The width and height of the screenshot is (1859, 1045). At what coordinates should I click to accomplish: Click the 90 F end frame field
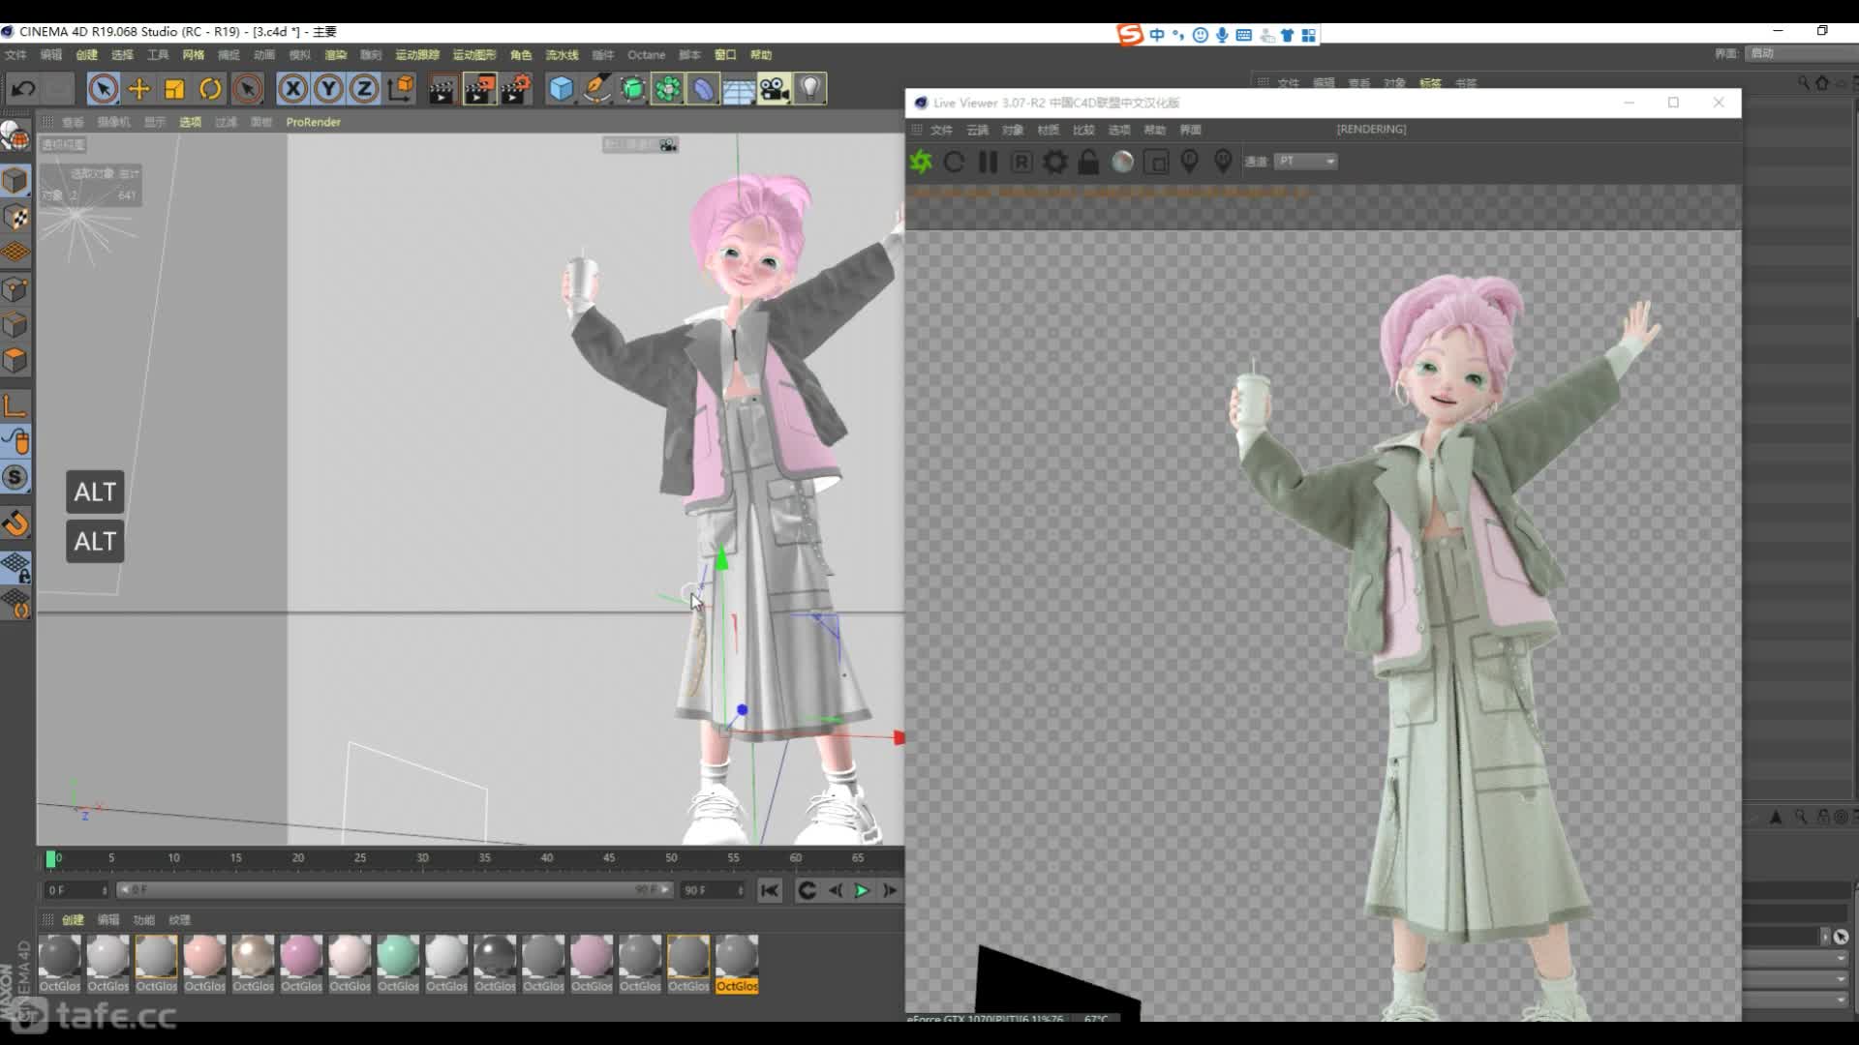tap(713, 890)
